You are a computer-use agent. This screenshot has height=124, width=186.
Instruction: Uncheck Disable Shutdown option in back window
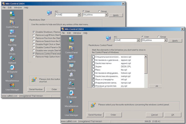click(x=34, y=32)
